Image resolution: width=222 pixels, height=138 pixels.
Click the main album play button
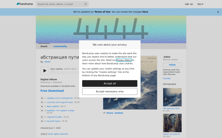pyautogui.click(x=45, y=71)
